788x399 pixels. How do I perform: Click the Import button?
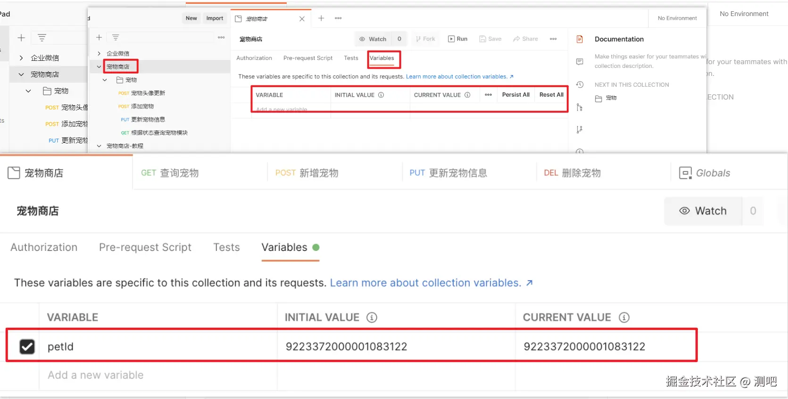coord(215,18)
